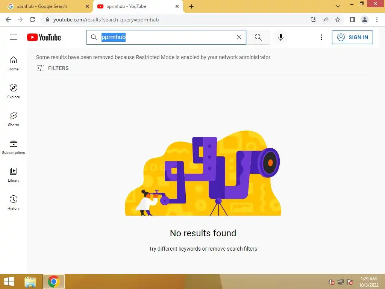Clear the search box with the X
The height and width of the screenshot is (289, 385).
[239, 37]
